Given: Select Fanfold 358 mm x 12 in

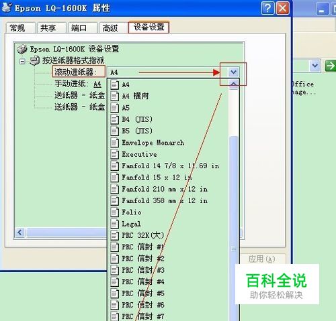Looking at the screenshot, I should tap(169, 200).
